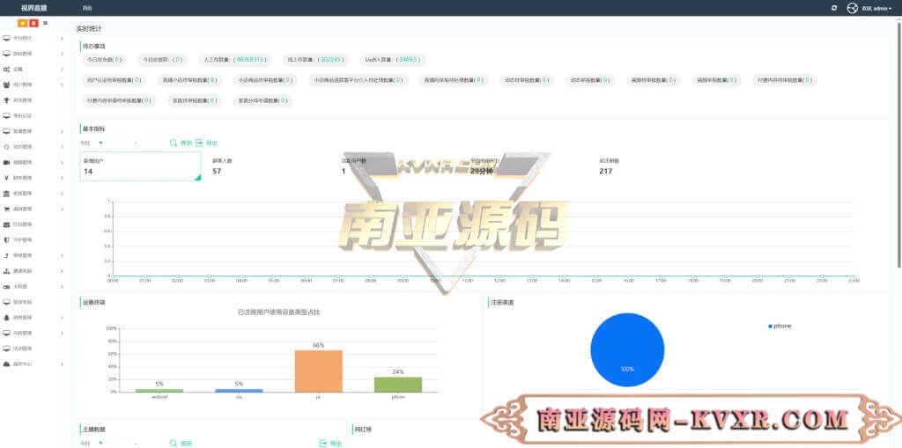
Task: Click the refresh icon in top bar
Action: 834,8
